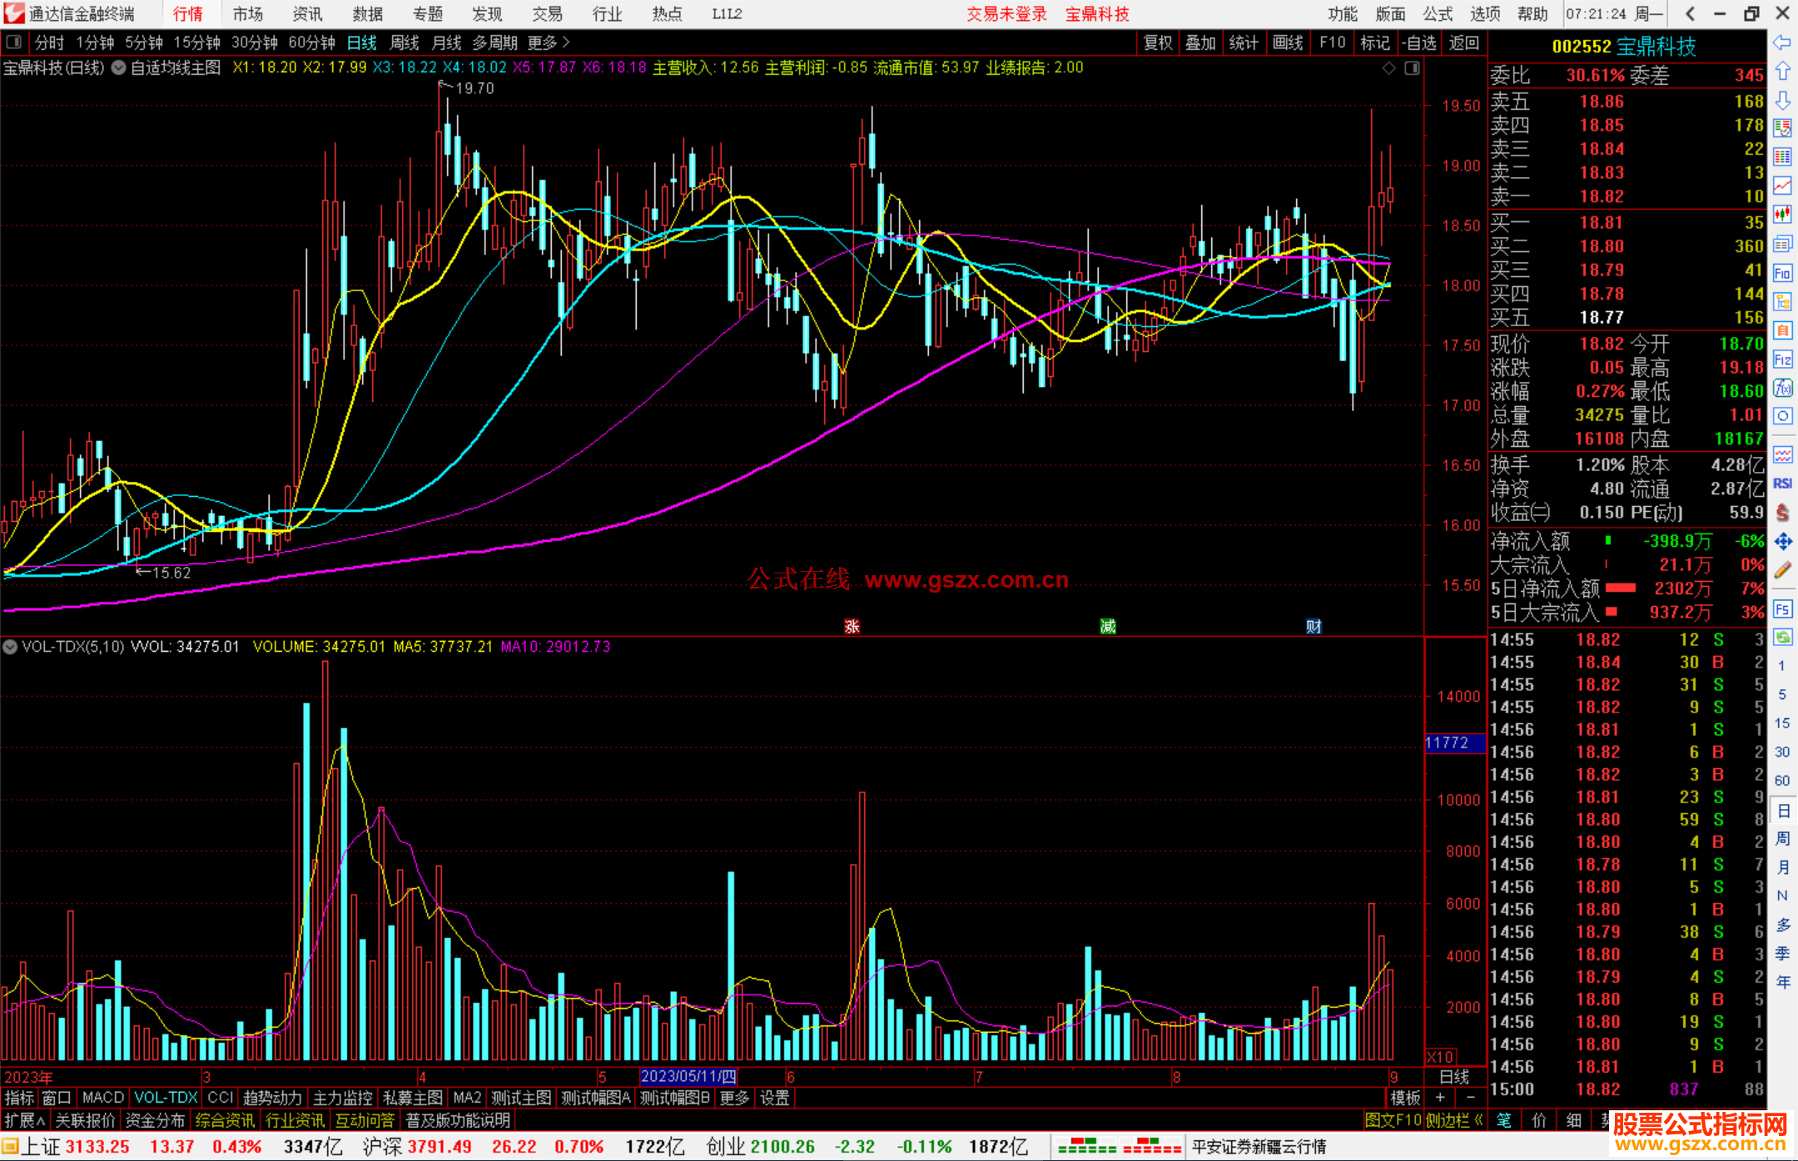Screen dimensions: 1798x1161
Task: Click the F12 trading icon in sidebar
Action: coord(1782,360)
